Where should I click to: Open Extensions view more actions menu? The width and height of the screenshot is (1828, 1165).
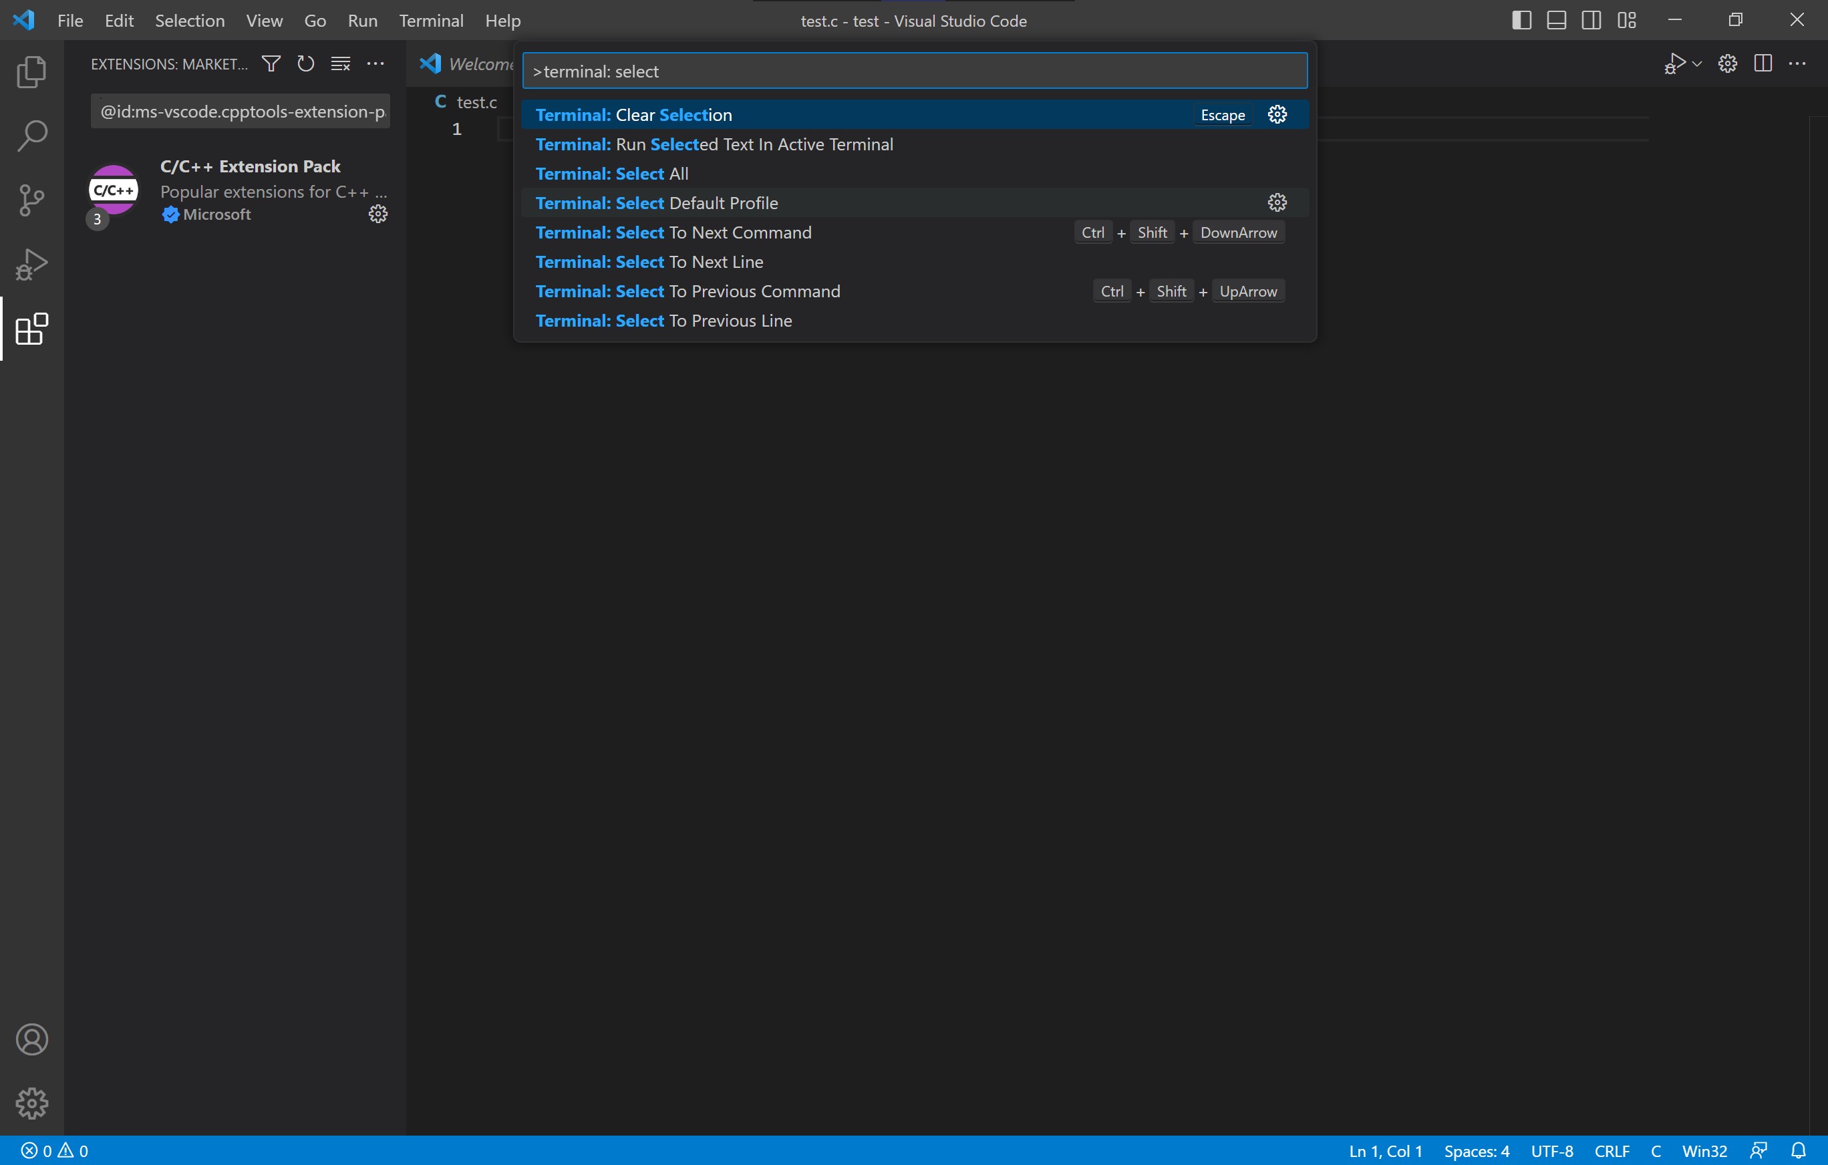coord(375,63)
